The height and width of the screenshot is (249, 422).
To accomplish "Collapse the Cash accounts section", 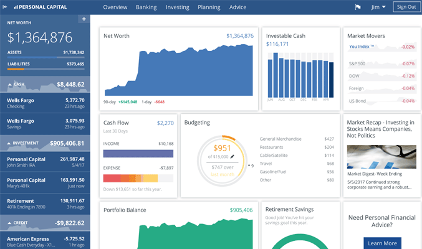I will click(11, 84).
